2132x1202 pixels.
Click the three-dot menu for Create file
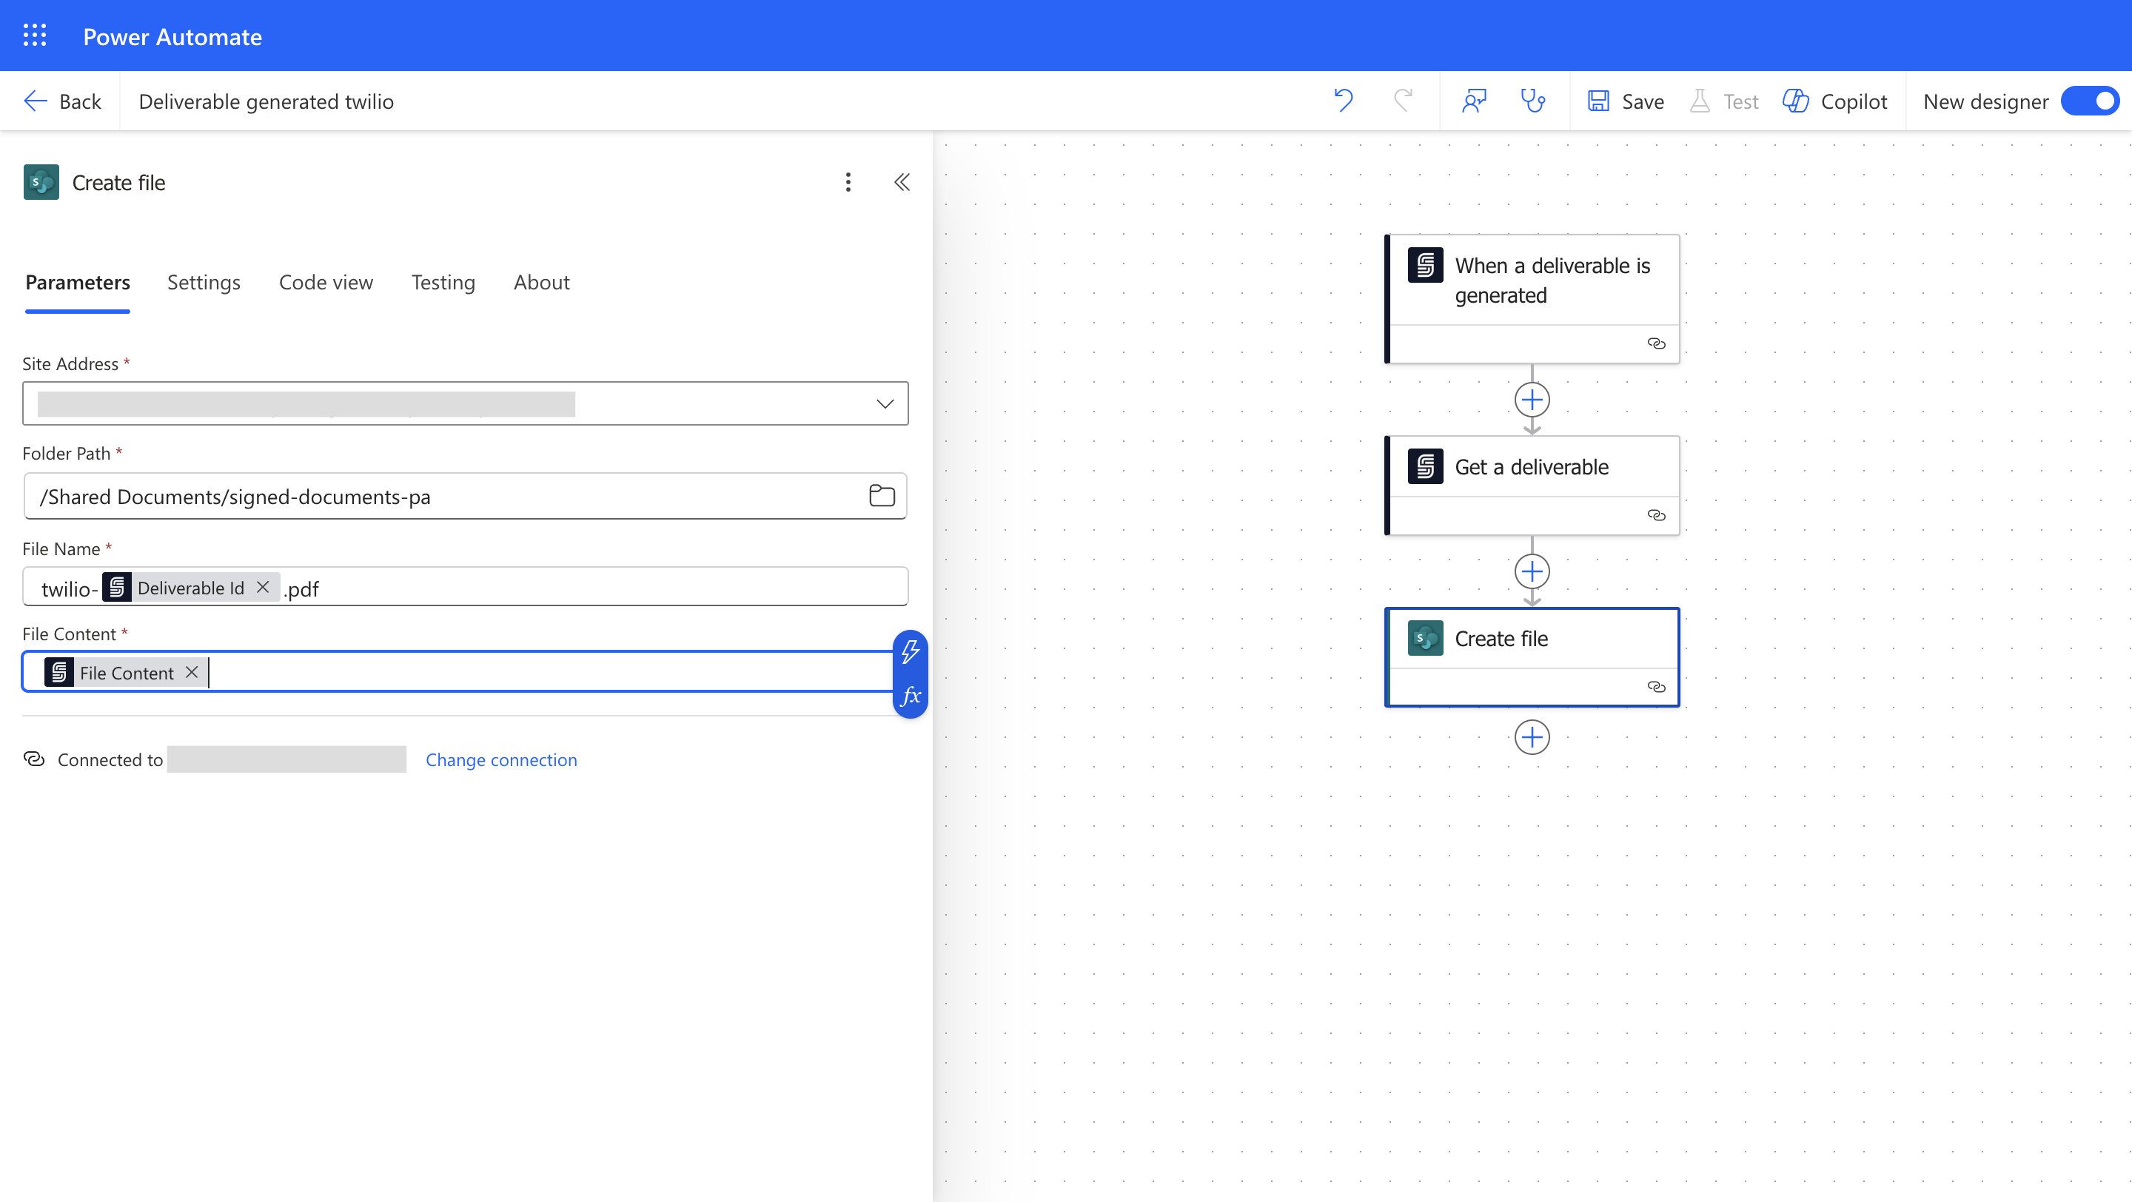(848, 182)
